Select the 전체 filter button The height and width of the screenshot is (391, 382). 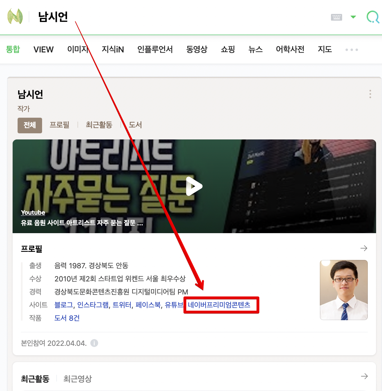tap(30, 125)
